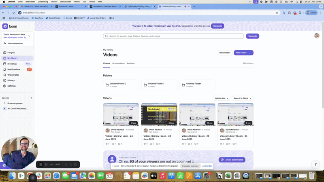Click the Ausblenden link

(207, 166)
